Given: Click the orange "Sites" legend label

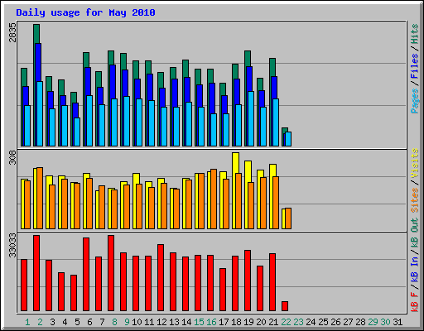Looking at the screenshot, I should pos(415,200).
